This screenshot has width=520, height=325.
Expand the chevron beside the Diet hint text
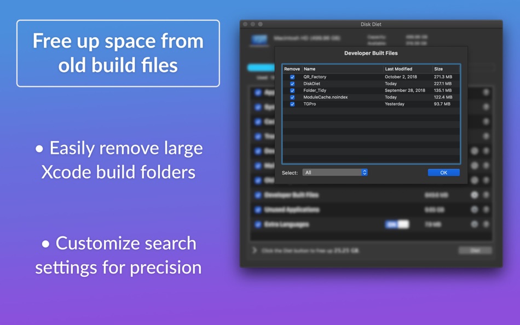coord(255,250)
